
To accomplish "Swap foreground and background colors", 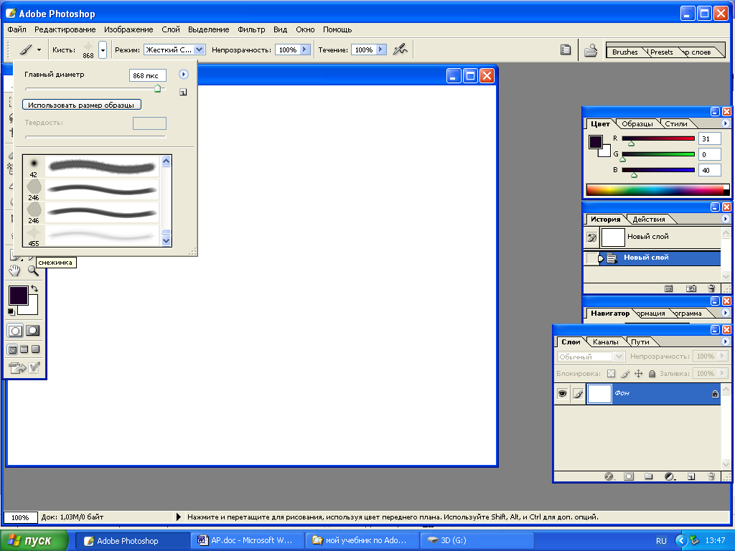I will point(34,288).
